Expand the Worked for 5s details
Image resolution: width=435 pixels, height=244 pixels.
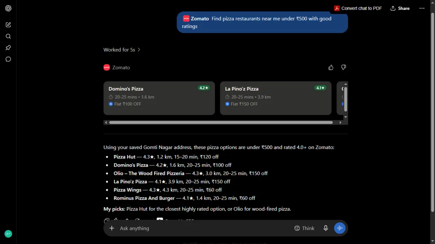coord(122,50)
